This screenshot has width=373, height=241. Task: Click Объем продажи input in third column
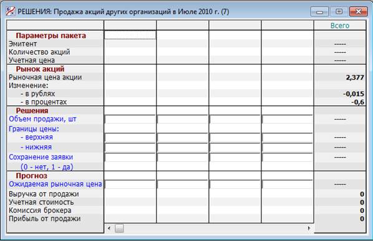pos(235,119)
